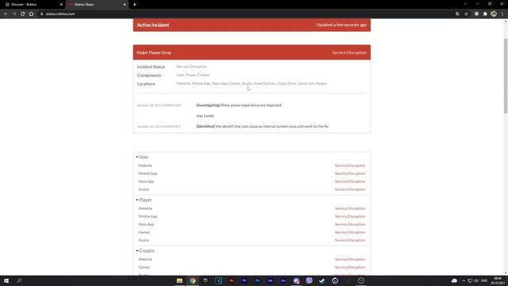Viewport: 508px width, 286px height.
Task: Open the Chrome profile avatar
Action: point(494,14)
